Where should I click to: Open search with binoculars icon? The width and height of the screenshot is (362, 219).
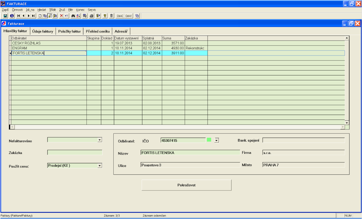pos(73,16)
